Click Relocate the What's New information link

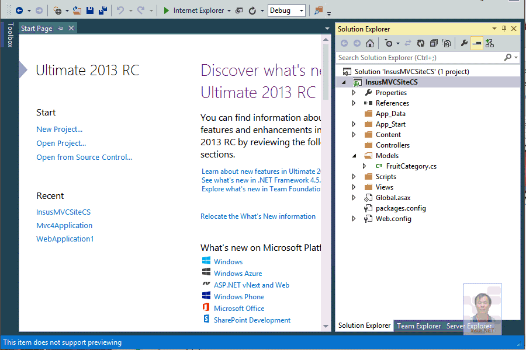pyautogui.click(x=258, y=216)
